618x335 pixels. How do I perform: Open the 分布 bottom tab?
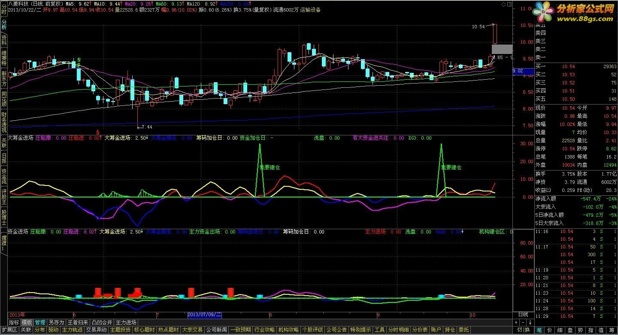[39, 330]
